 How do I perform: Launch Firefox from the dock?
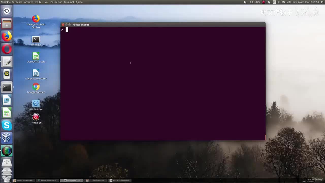7,36
